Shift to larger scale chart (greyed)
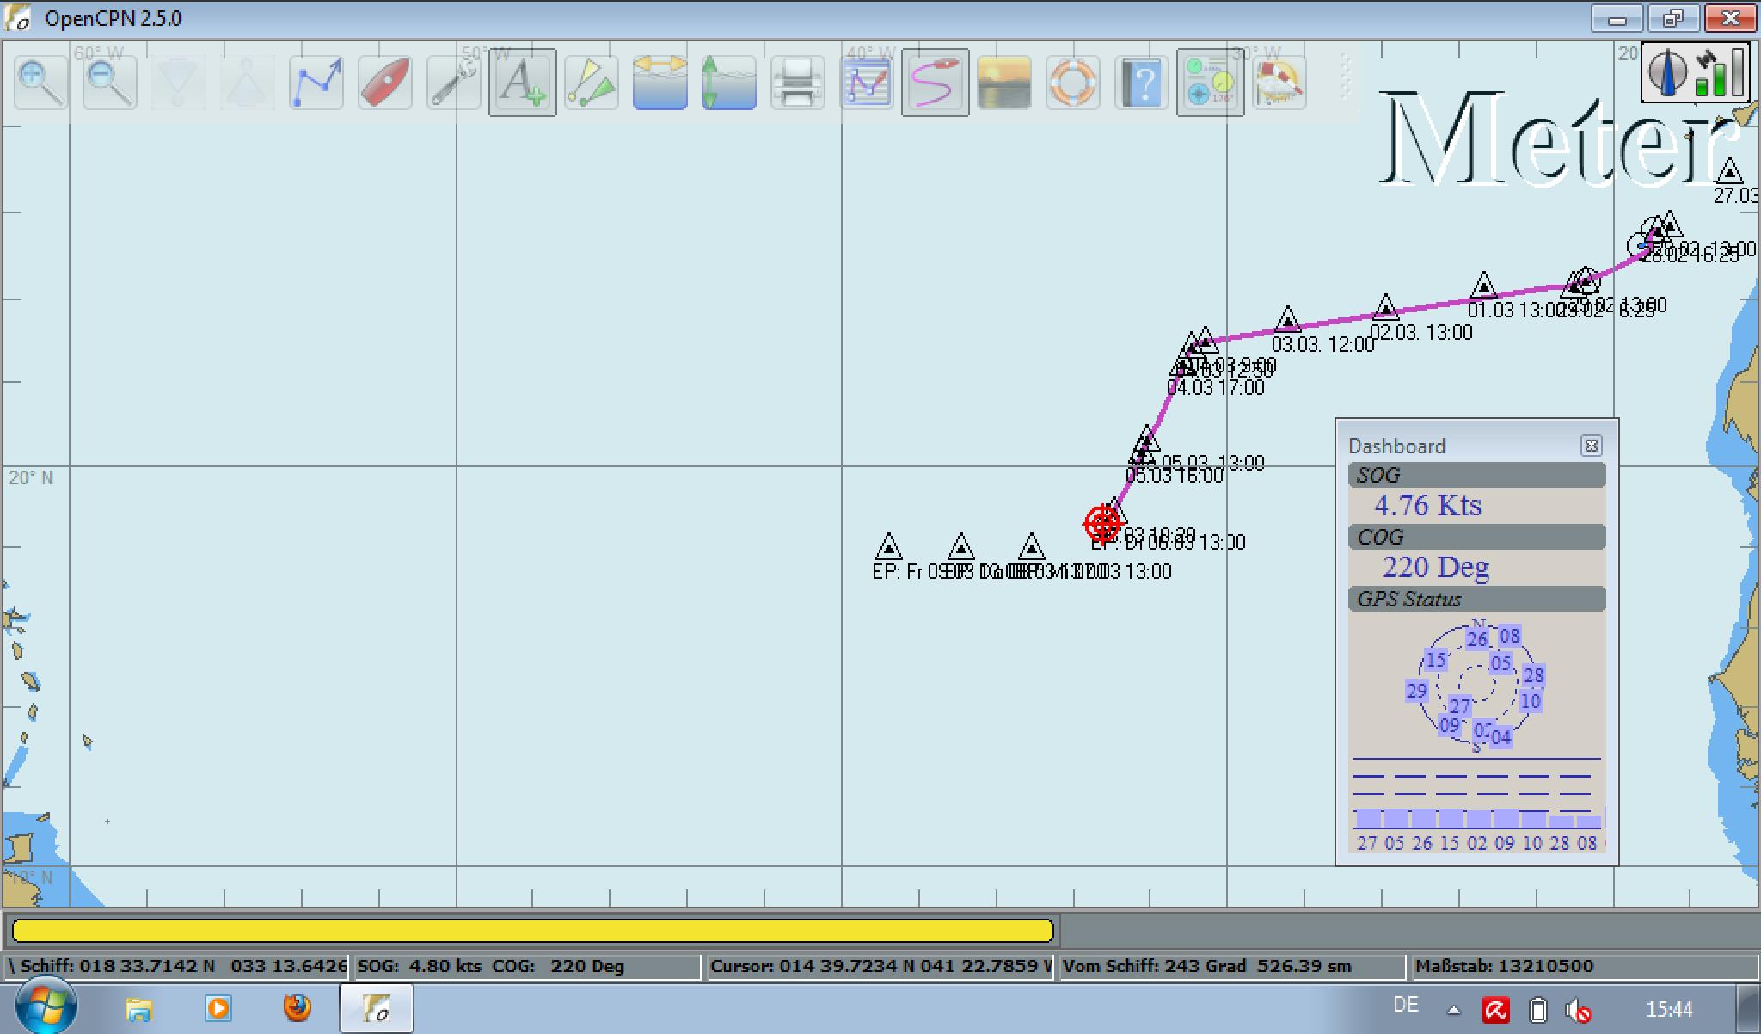1761x1034 pixels. 179,83
